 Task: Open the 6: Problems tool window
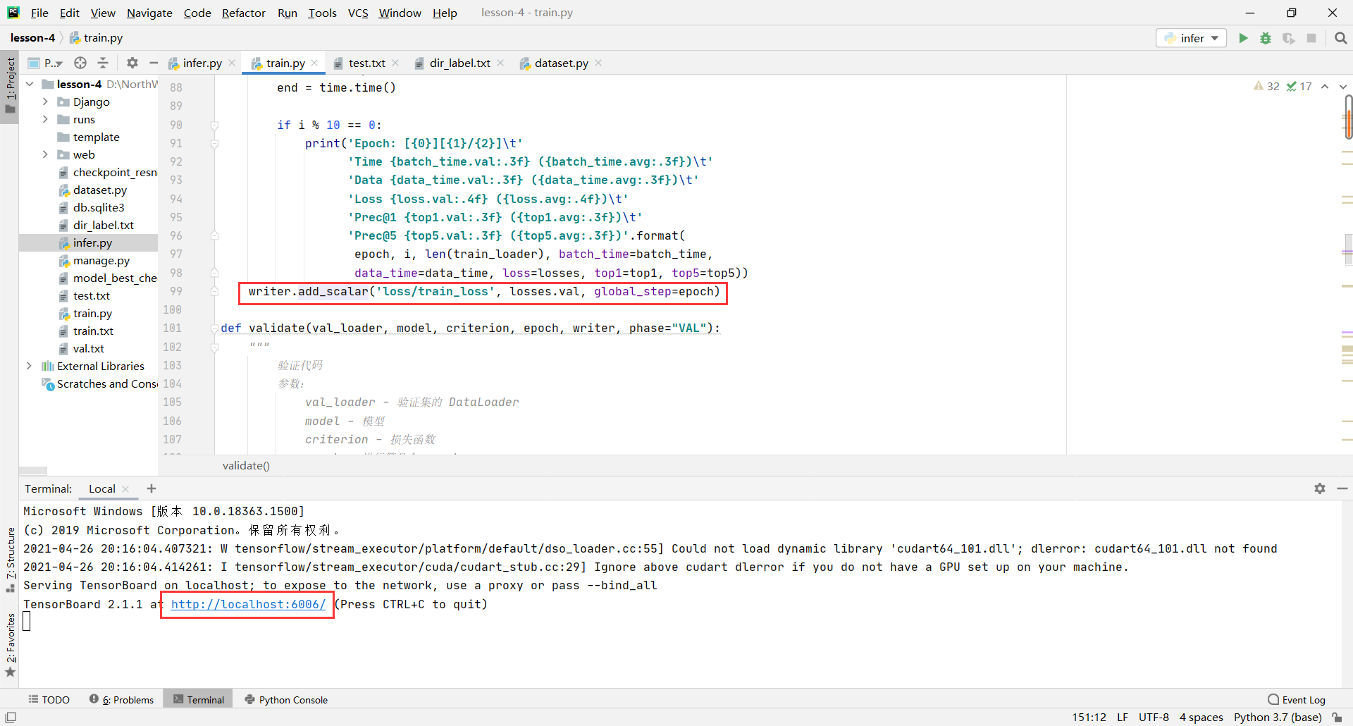click(127, 699)
